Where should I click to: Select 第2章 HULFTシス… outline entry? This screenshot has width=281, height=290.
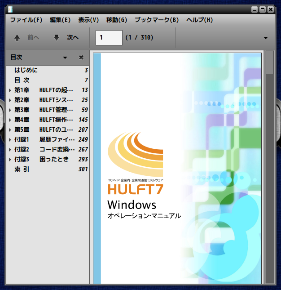[x=48, y=100]
